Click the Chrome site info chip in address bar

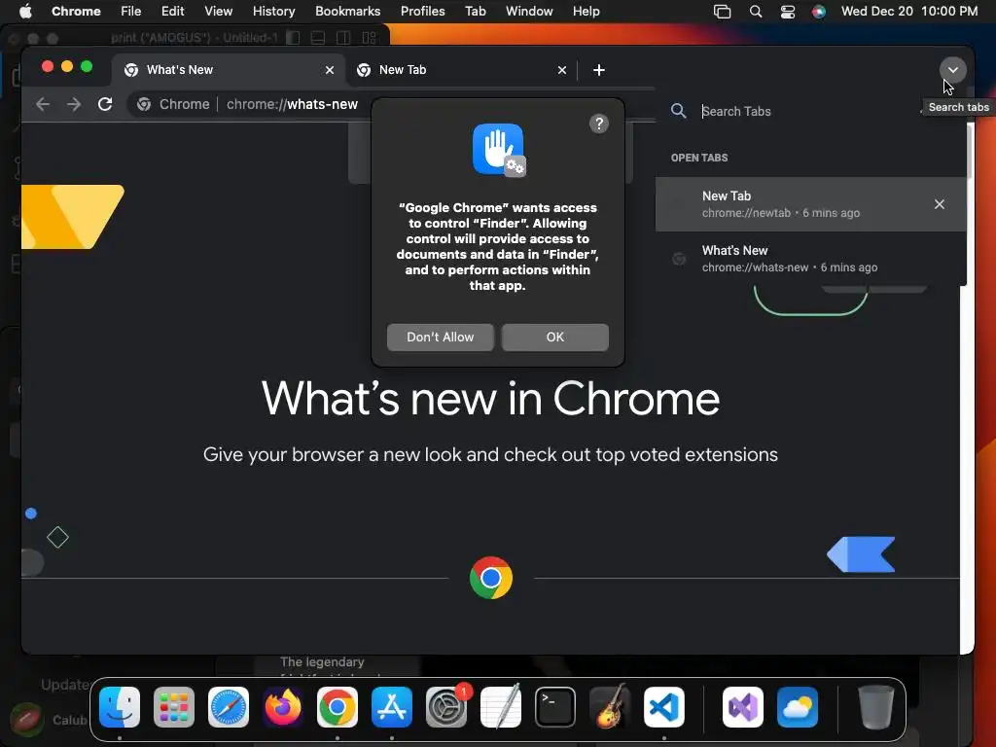click(173, 104)
